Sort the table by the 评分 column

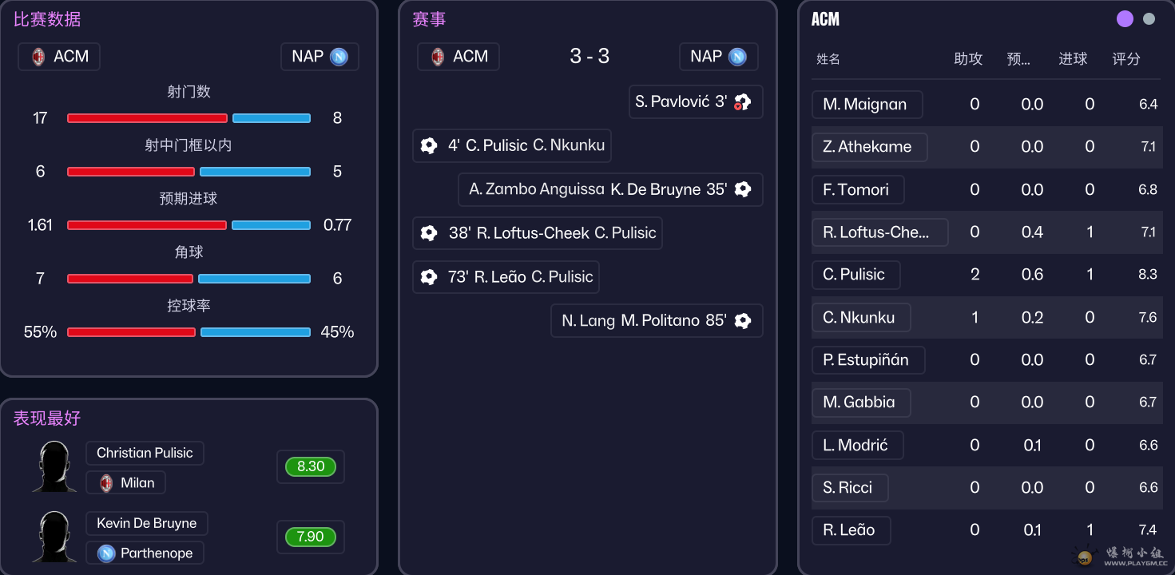[1126, 59]
